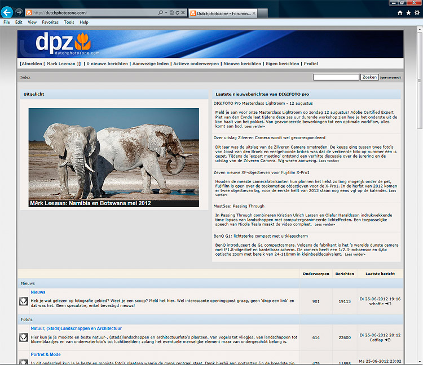Screen dimensions: 423x365
Task: Click the Nieuws forum status icon
Action: 24,301
